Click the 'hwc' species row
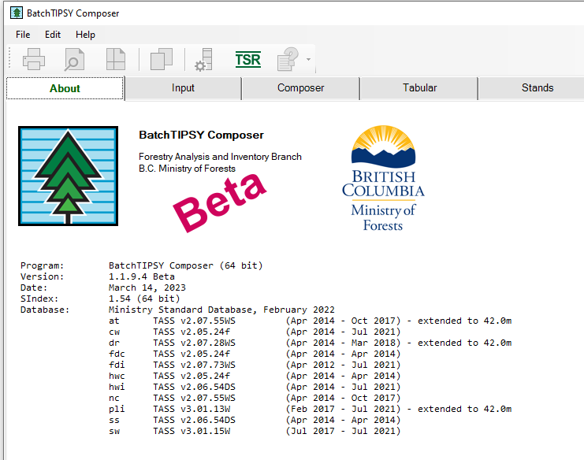 pyautogui.click(x=255, y=376)
